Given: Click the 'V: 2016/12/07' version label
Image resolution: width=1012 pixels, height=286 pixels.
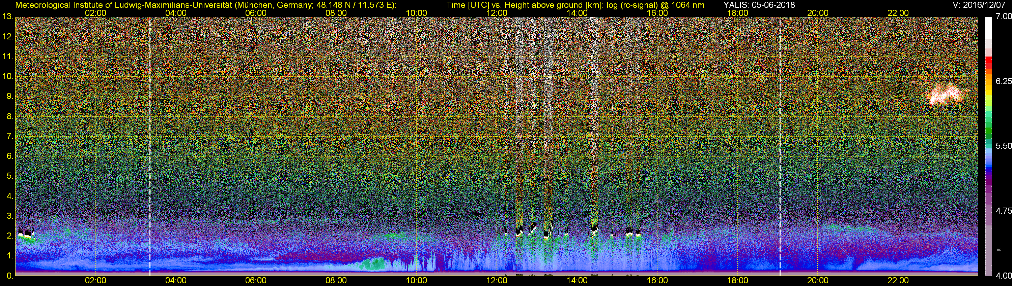Looking at the screenshot, I should click(x=979, y=5).
